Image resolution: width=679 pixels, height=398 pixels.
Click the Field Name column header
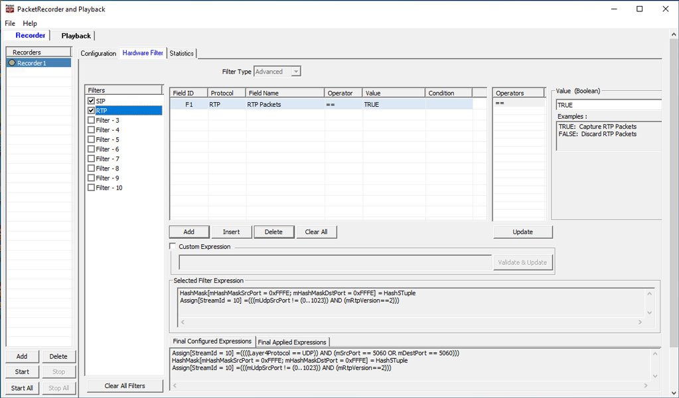tap(285, 93)
